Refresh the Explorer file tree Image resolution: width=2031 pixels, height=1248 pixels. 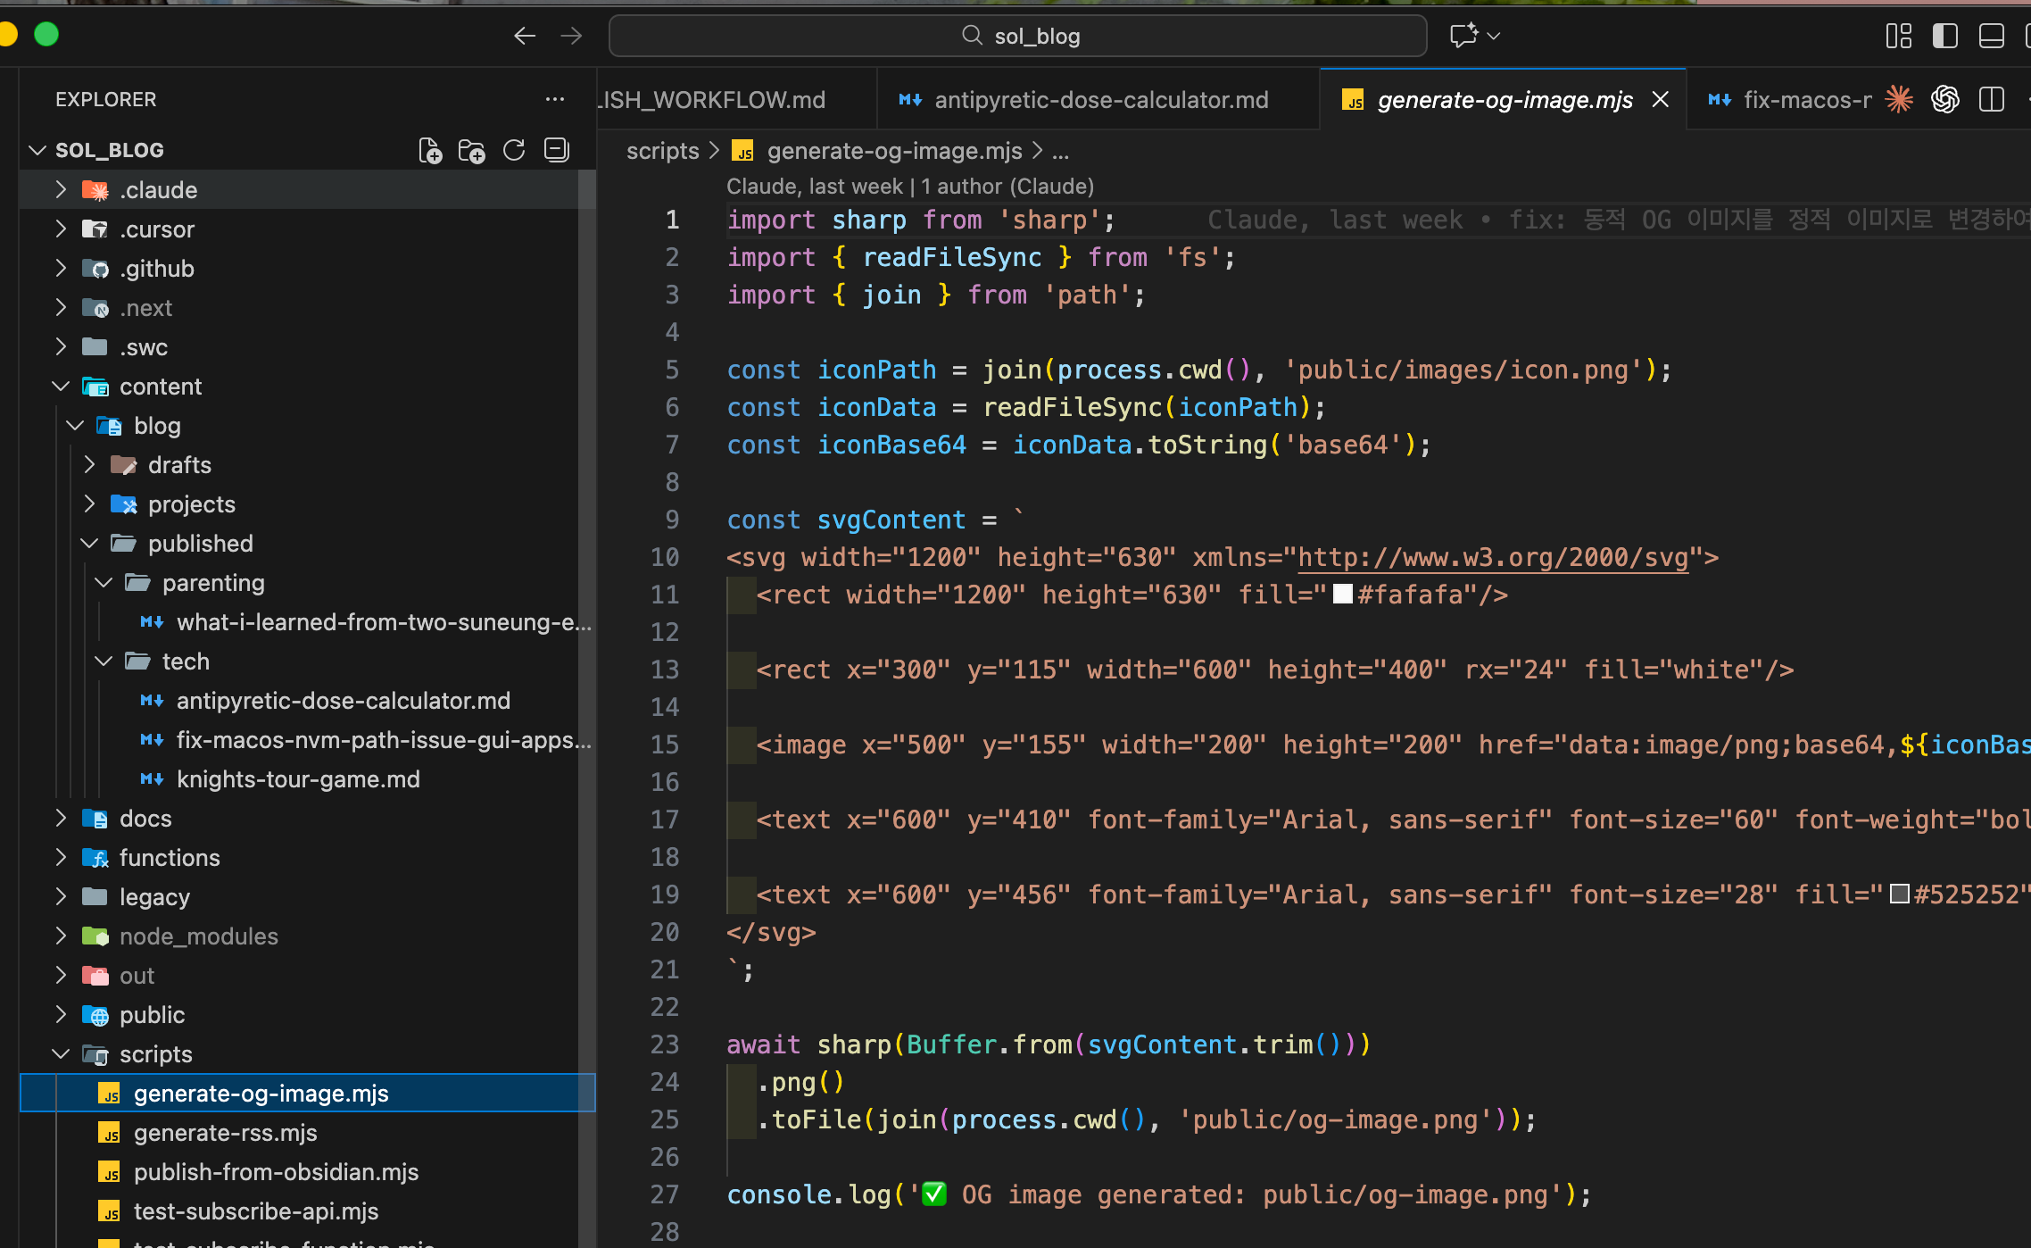[x=514, y=150]
